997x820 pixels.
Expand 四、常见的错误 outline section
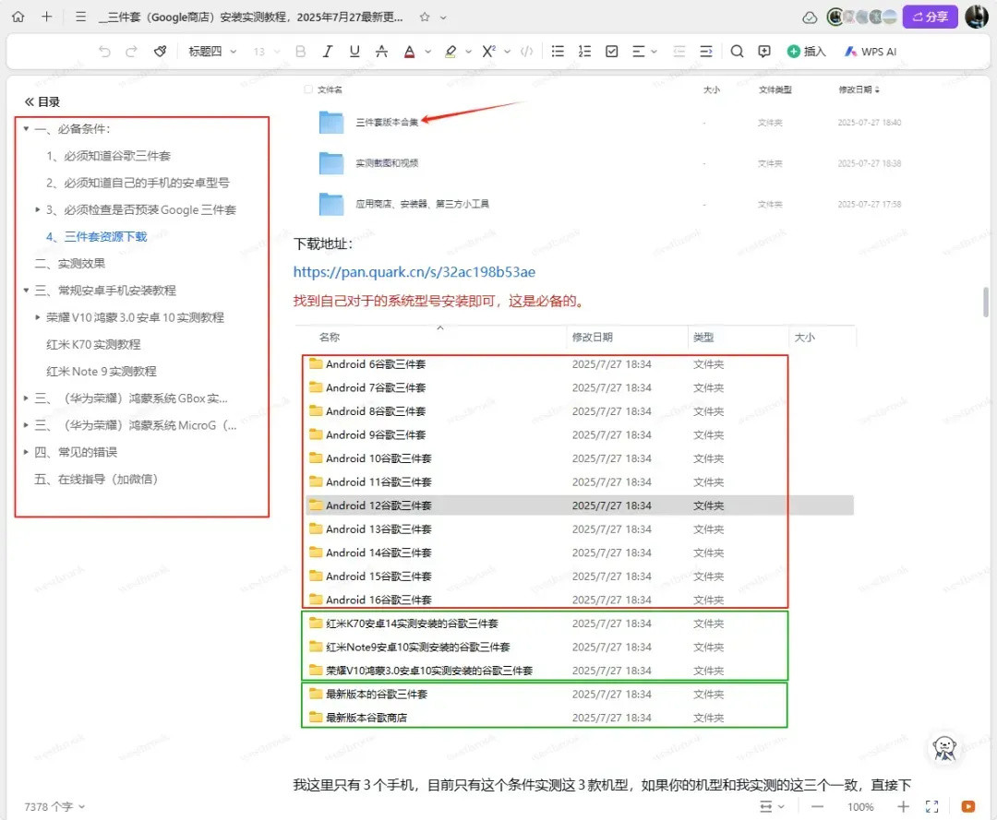pos(26,452)
